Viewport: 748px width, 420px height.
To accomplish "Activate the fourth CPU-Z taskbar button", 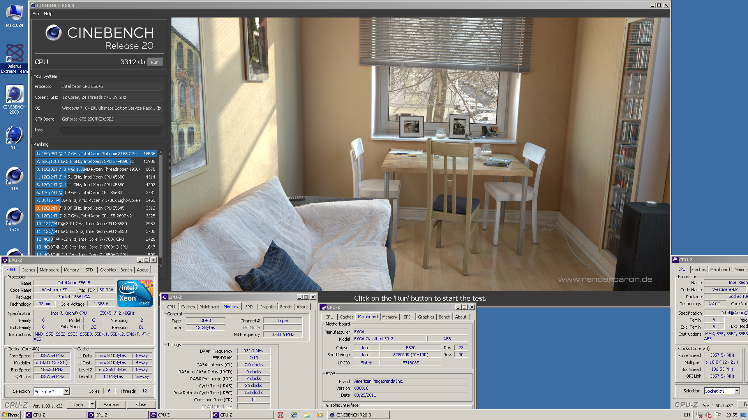I will point(242,415).
